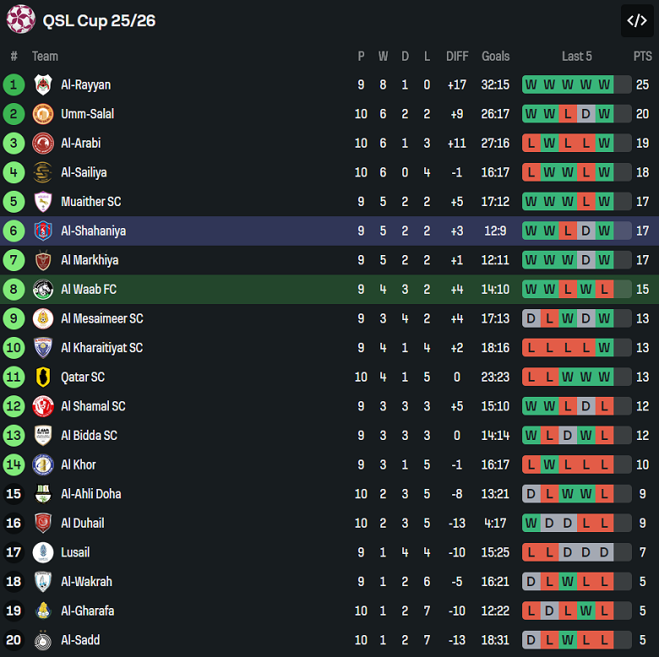Sort standings by DIFF column header

(457, 57)
